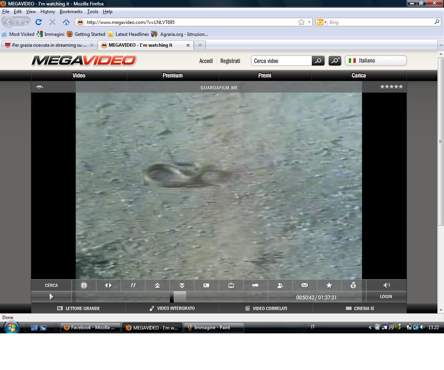This screenshot has width=444, height=370.
Task: Click the money bag rewards icon
Action: point(353,286)
